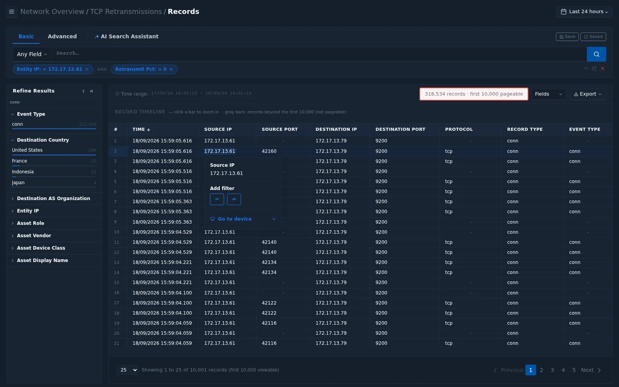Collapse Refine Results double chevron
The width and height of the screenshot is (619, 387).
(x=92, y=91)
